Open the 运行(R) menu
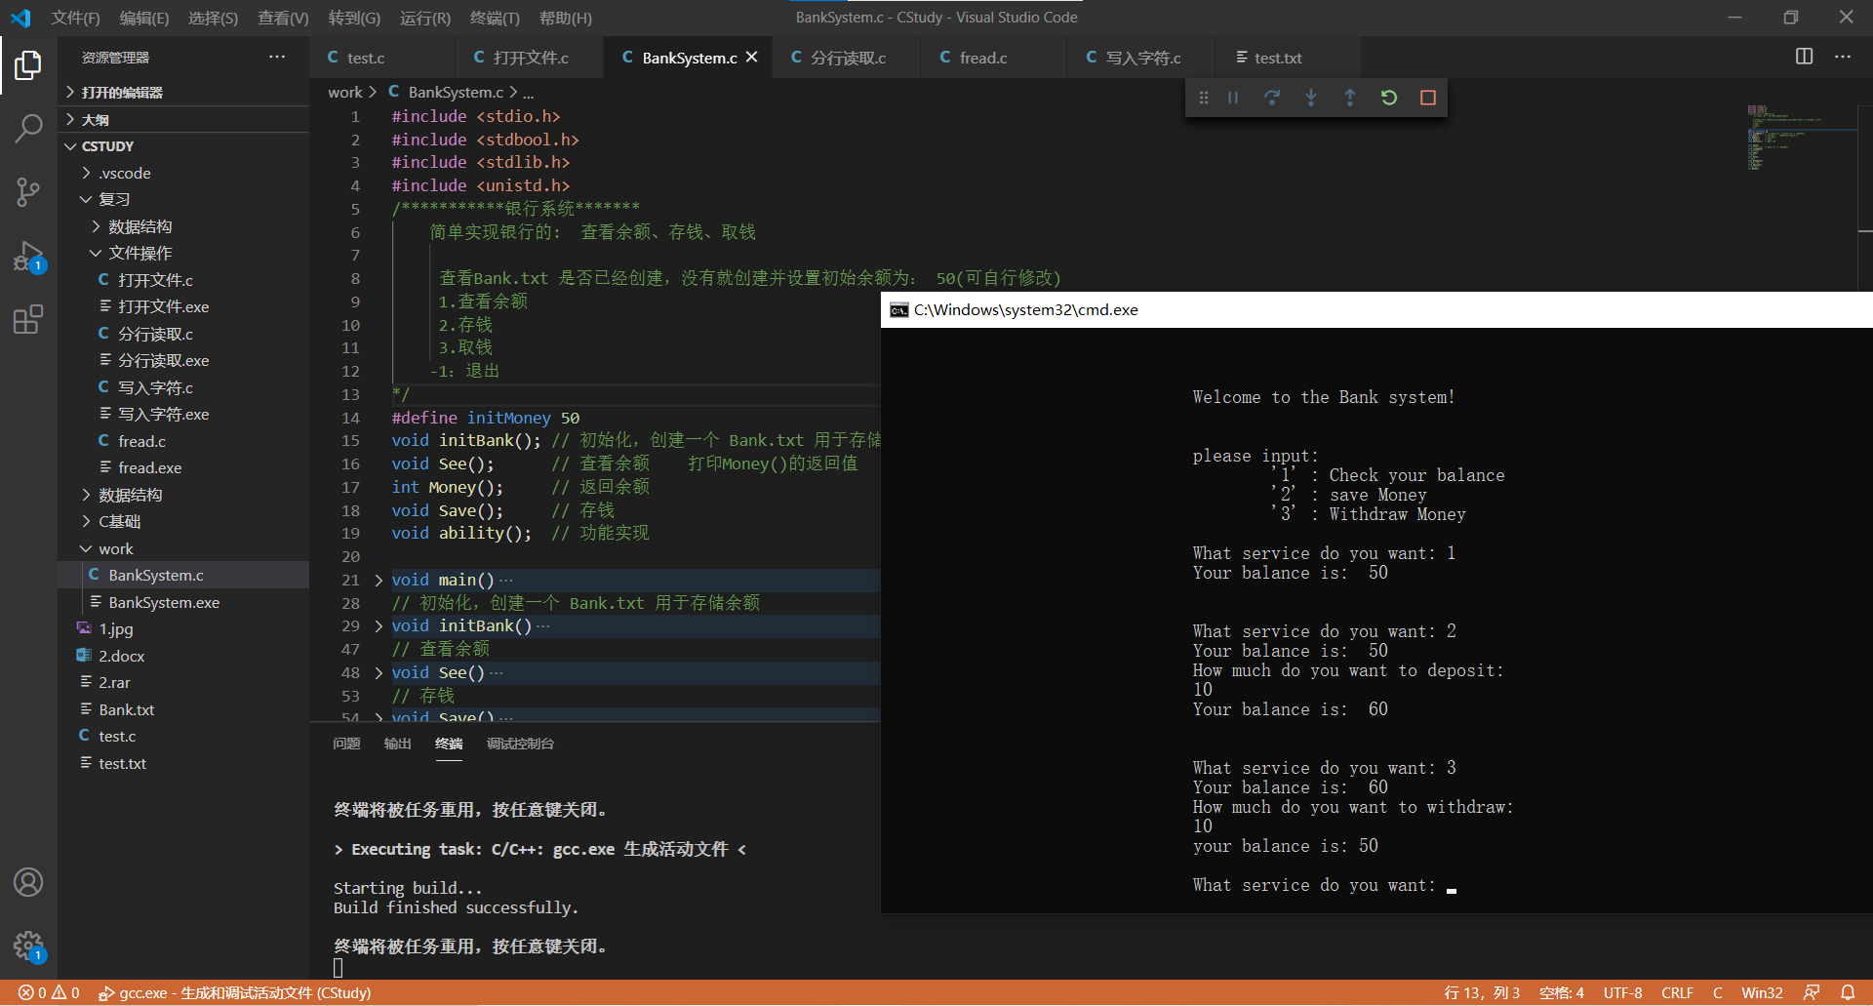 tap(423, 17)
